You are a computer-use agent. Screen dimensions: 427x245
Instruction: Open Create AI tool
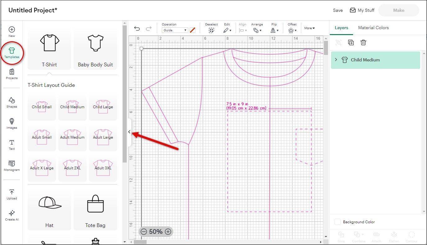click(11, 215)
